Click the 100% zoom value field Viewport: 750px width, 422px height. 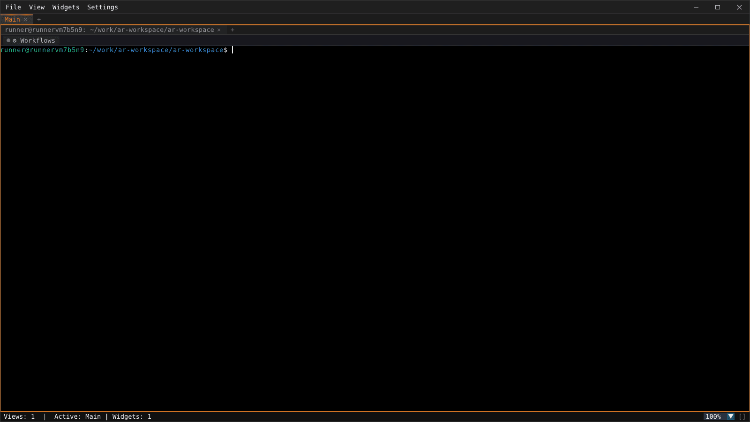715,416
